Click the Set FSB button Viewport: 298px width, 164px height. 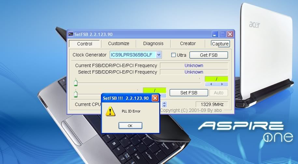pos(189,93)
